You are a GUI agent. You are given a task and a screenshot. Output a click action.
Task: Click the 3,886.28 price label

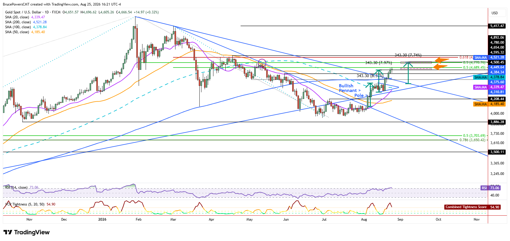click(x=497, y=122)
